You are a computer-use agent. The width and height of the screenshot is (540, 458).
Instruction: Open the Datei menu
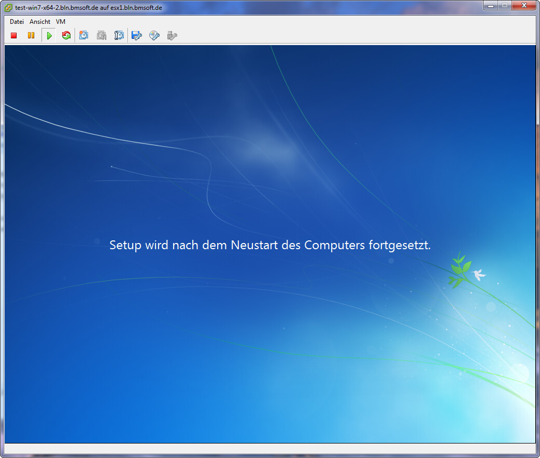[17, 22]
